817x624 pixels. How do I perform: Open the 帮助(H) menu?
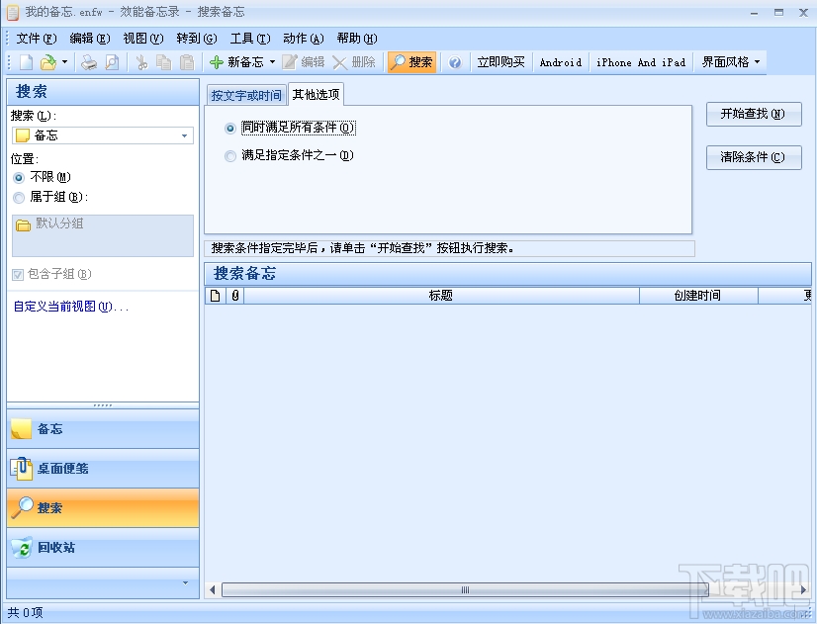(357, 39)
